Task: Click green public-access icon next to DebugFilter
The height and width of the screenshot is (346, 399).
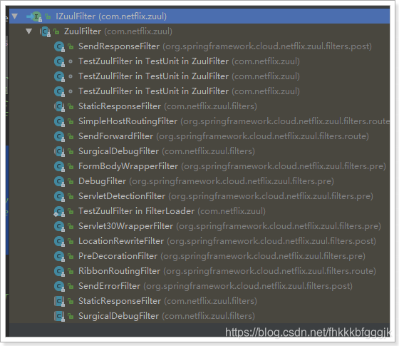Action: (x=71, y=181)
